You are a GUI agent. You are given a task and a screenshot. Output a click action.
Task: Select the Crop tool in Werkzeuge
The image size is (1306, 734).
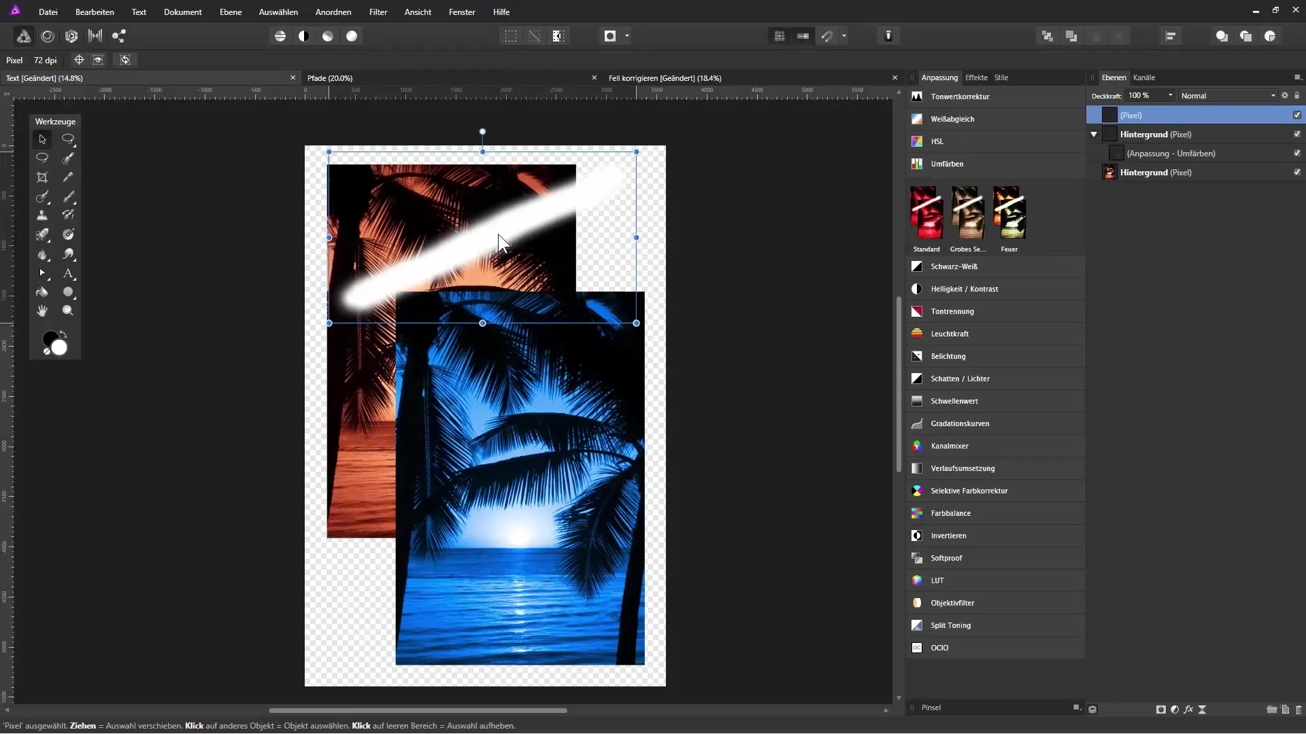tap(42, 177)
